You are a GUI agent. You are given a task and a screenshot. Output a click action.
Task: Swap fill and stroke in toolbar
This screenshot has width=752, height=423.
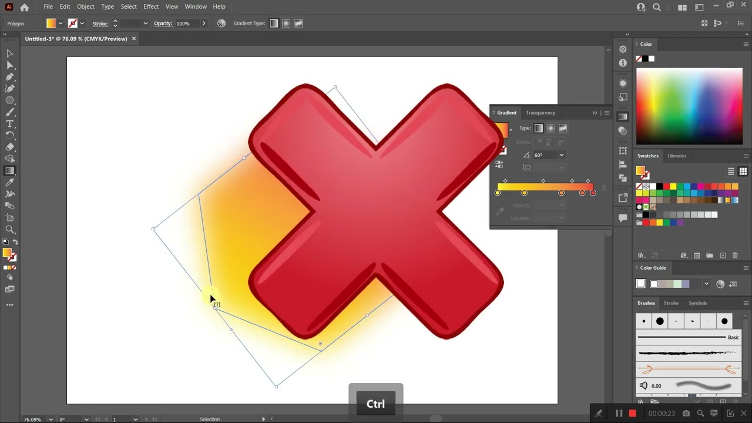point(15,242)
